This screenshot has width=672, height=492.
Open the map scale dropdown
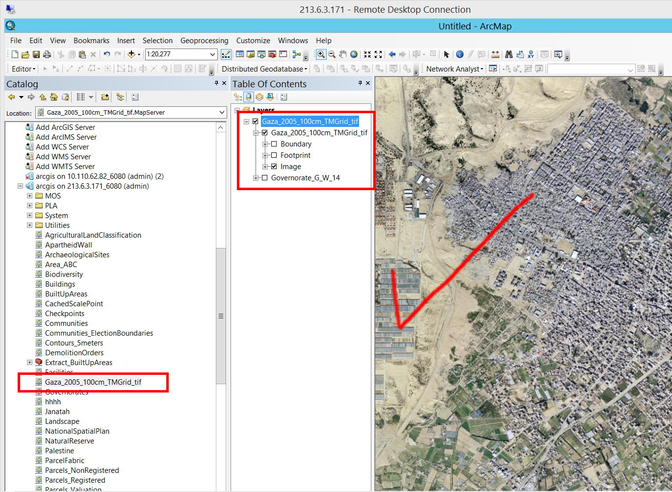[212, 54]
